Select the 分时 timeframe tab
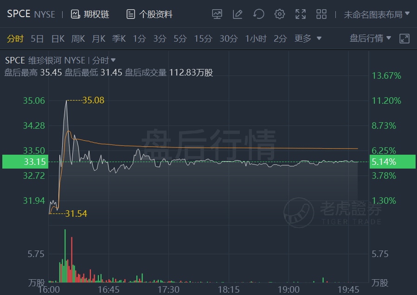 15,39
